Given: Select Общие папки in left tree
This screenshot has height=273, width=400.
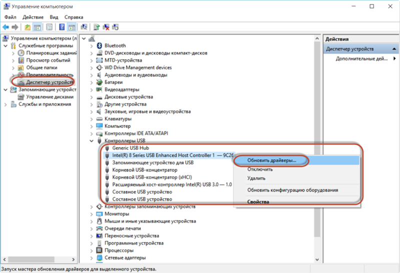Looking at the screenshot, I should coord(41,67).
